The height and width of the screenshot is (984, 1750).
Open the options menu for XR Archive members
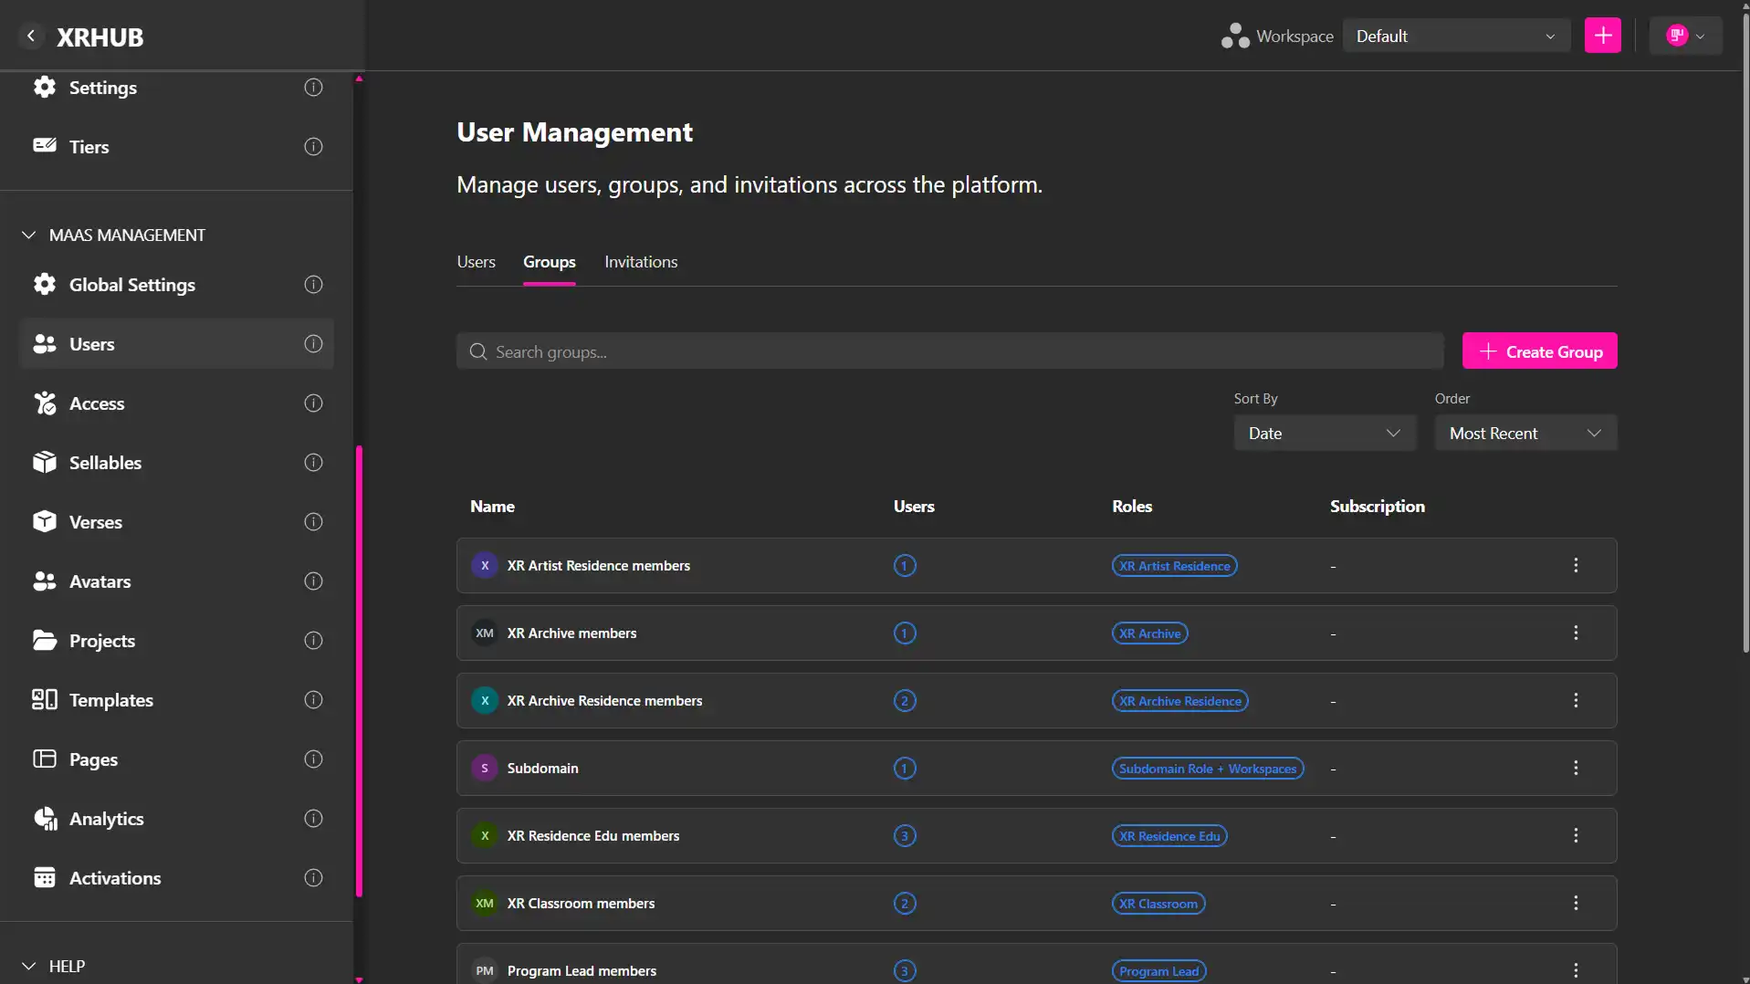click(1576, 633)
